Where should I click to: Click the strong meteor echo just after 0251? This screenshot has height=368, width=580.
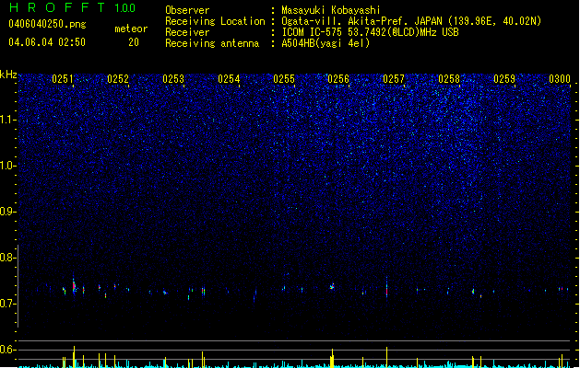click(74, 285)
